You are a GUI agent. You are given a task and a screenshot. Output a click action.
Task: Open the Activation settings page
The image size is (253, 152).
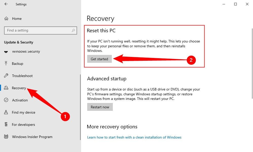click(20, 100)
